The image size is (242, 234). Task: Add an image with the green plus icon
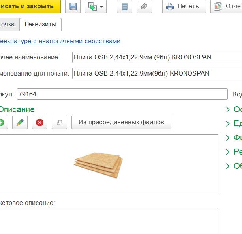click(x=2, y=123)
